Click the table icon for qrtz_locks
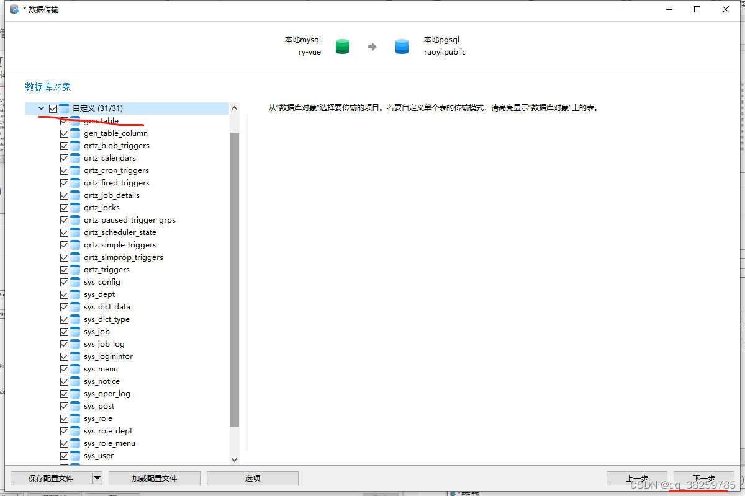 (75, 208)
